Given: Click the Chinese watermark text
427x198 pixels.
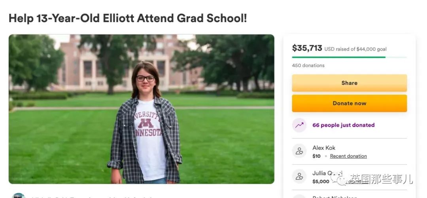Looking at the screenshot, I should click(382, 179).
